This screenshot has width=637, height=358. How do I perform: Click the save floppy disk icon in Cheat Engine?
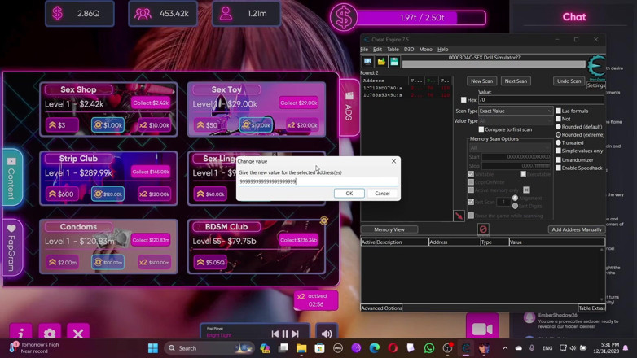coord(394,62)
